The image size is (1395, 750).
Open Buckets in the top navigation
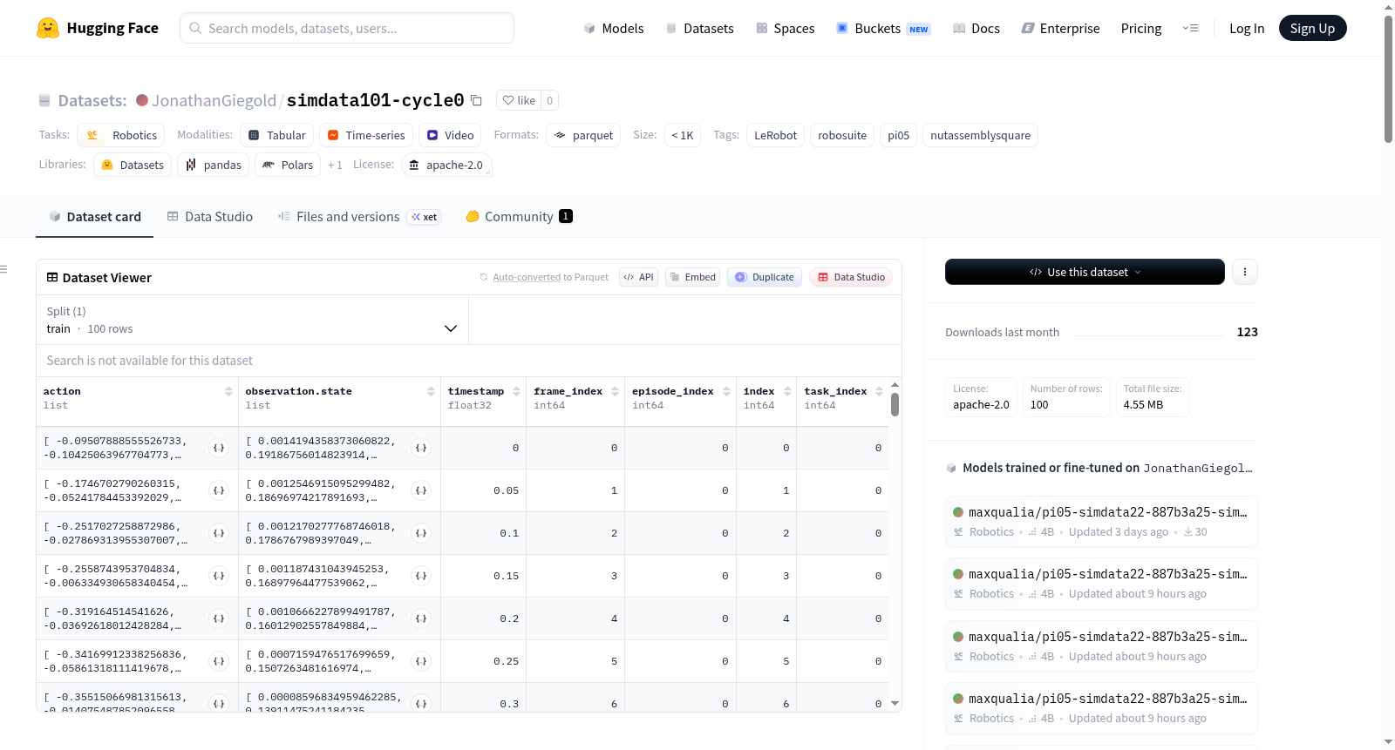coord(882,28)
